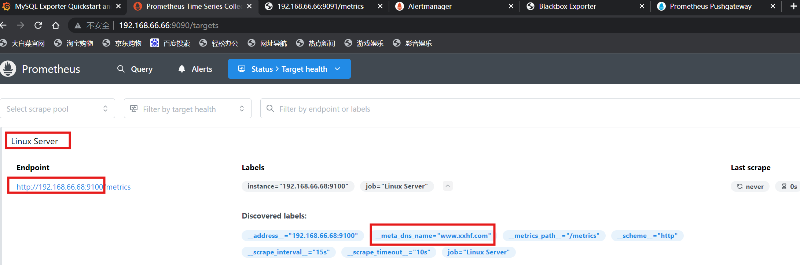Click the search icon in endpoint filter
This screenshot has width=800, height=265.
coord(270,108)
